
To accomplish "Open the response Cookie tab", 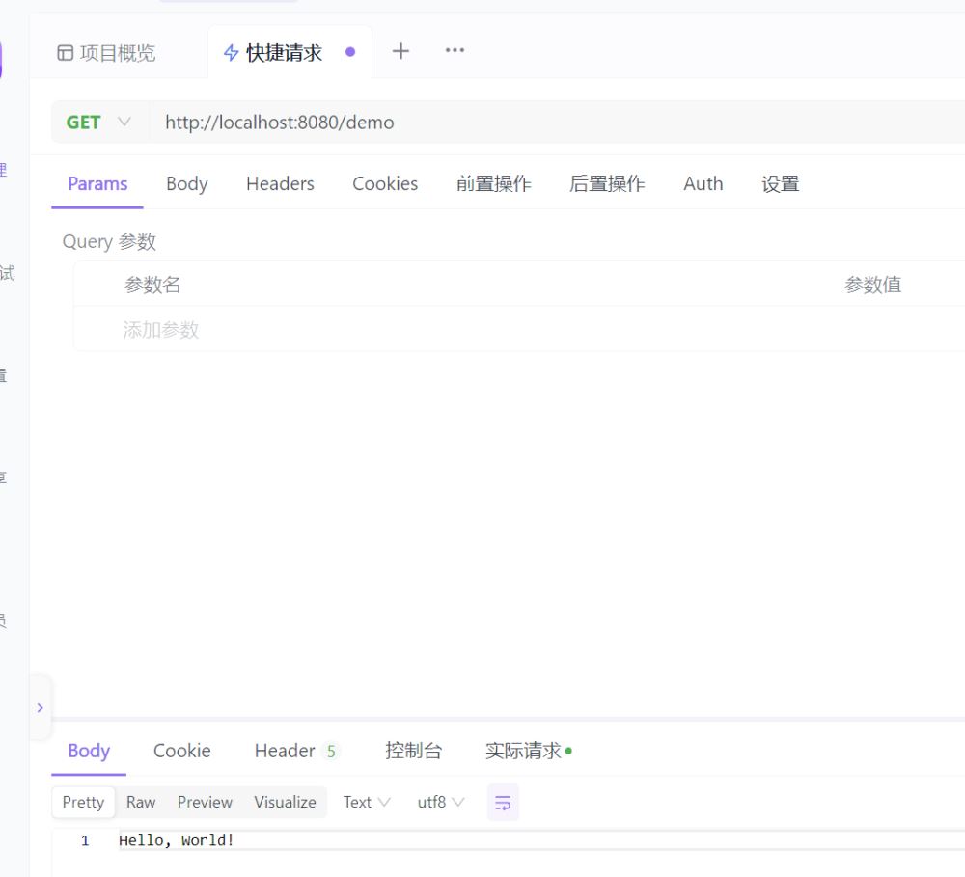I will [x=181, y=751].
